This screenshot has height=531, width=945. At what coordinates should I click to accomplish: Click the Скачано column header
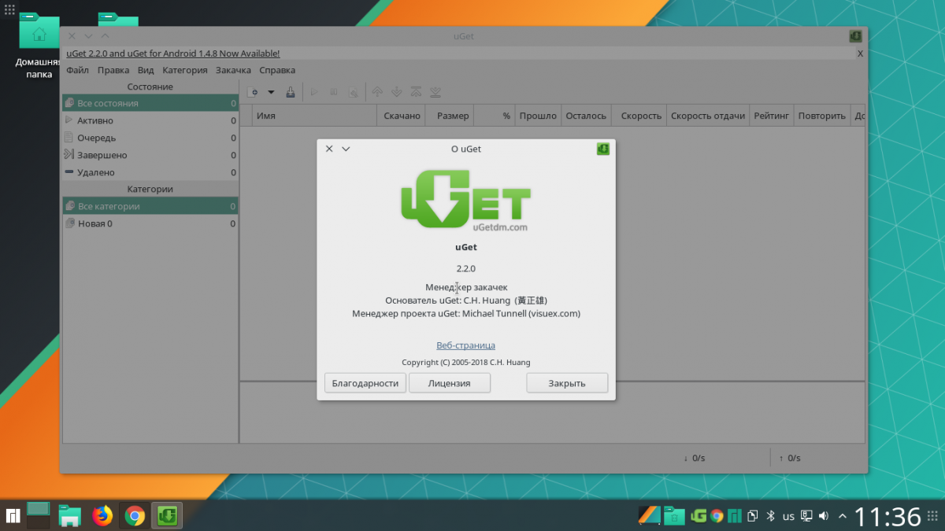click(402, 116)
